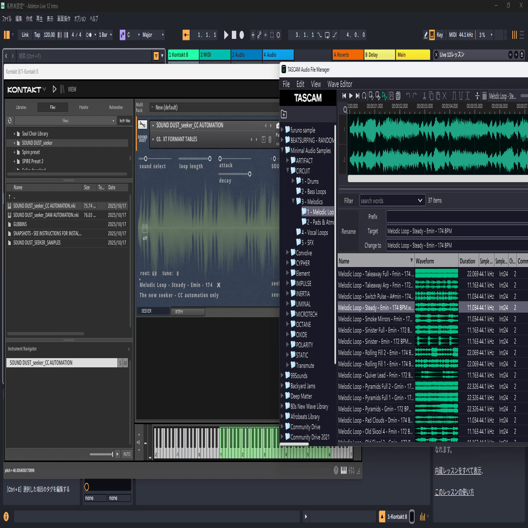Viewport: 528px width, 528px height.
Task: Click the save snapshot icon
Action: pyautogui.click(x=263, y=139)
